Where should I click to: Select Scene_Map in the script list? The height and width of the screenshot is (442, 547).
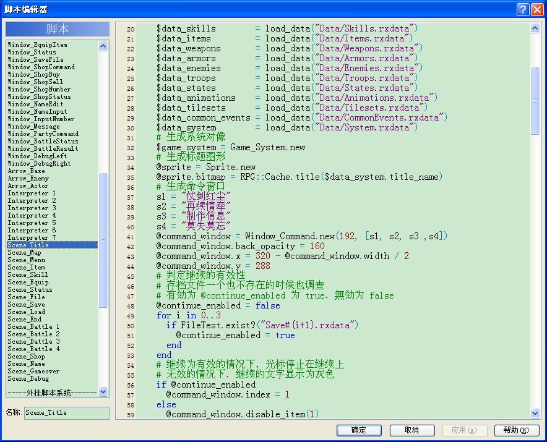[24, 252]
